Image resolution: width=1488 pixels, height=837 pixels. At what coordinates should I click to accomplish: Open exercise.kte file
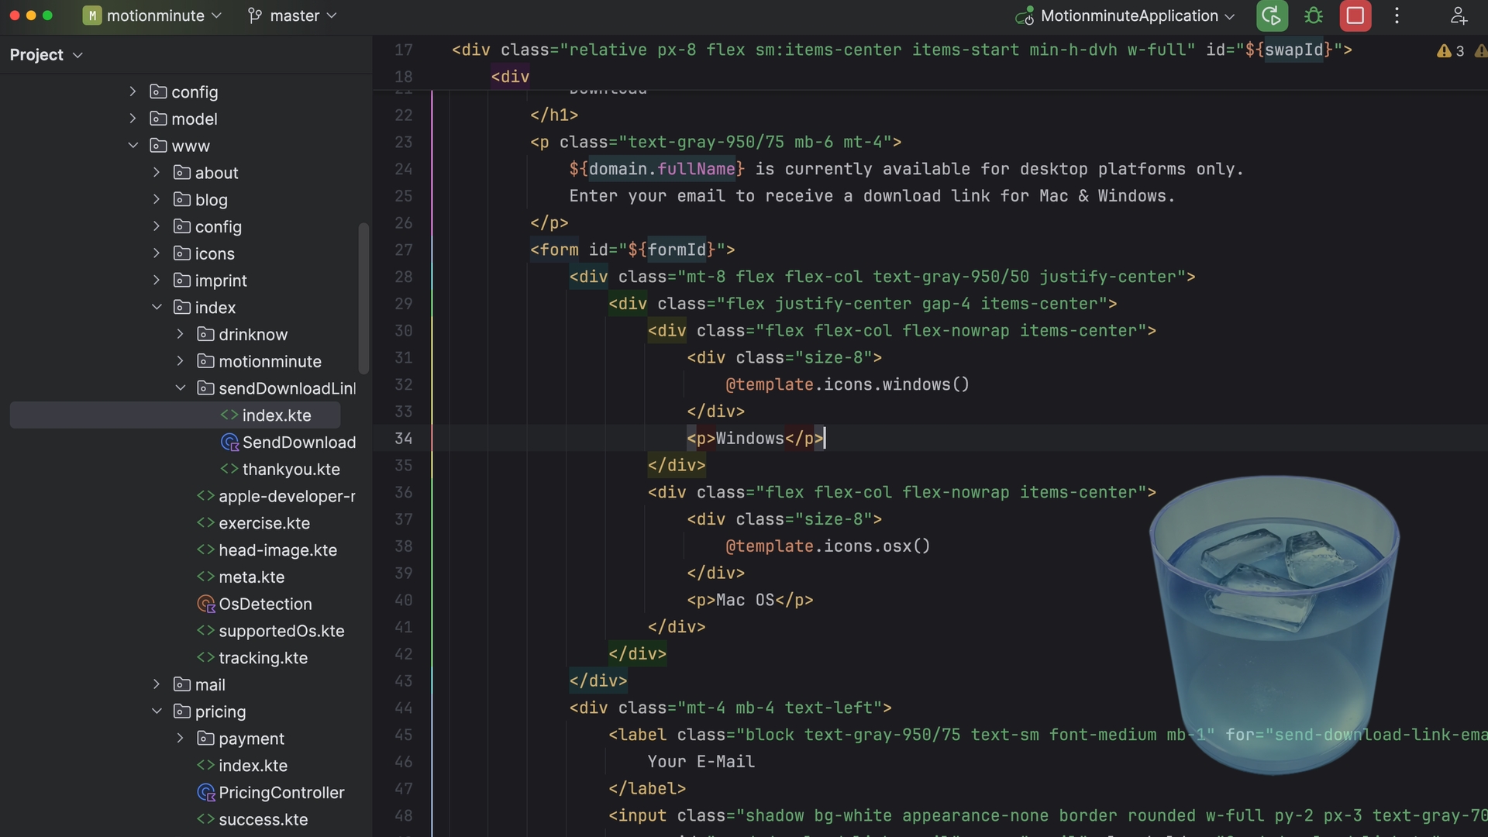(264, 523)
